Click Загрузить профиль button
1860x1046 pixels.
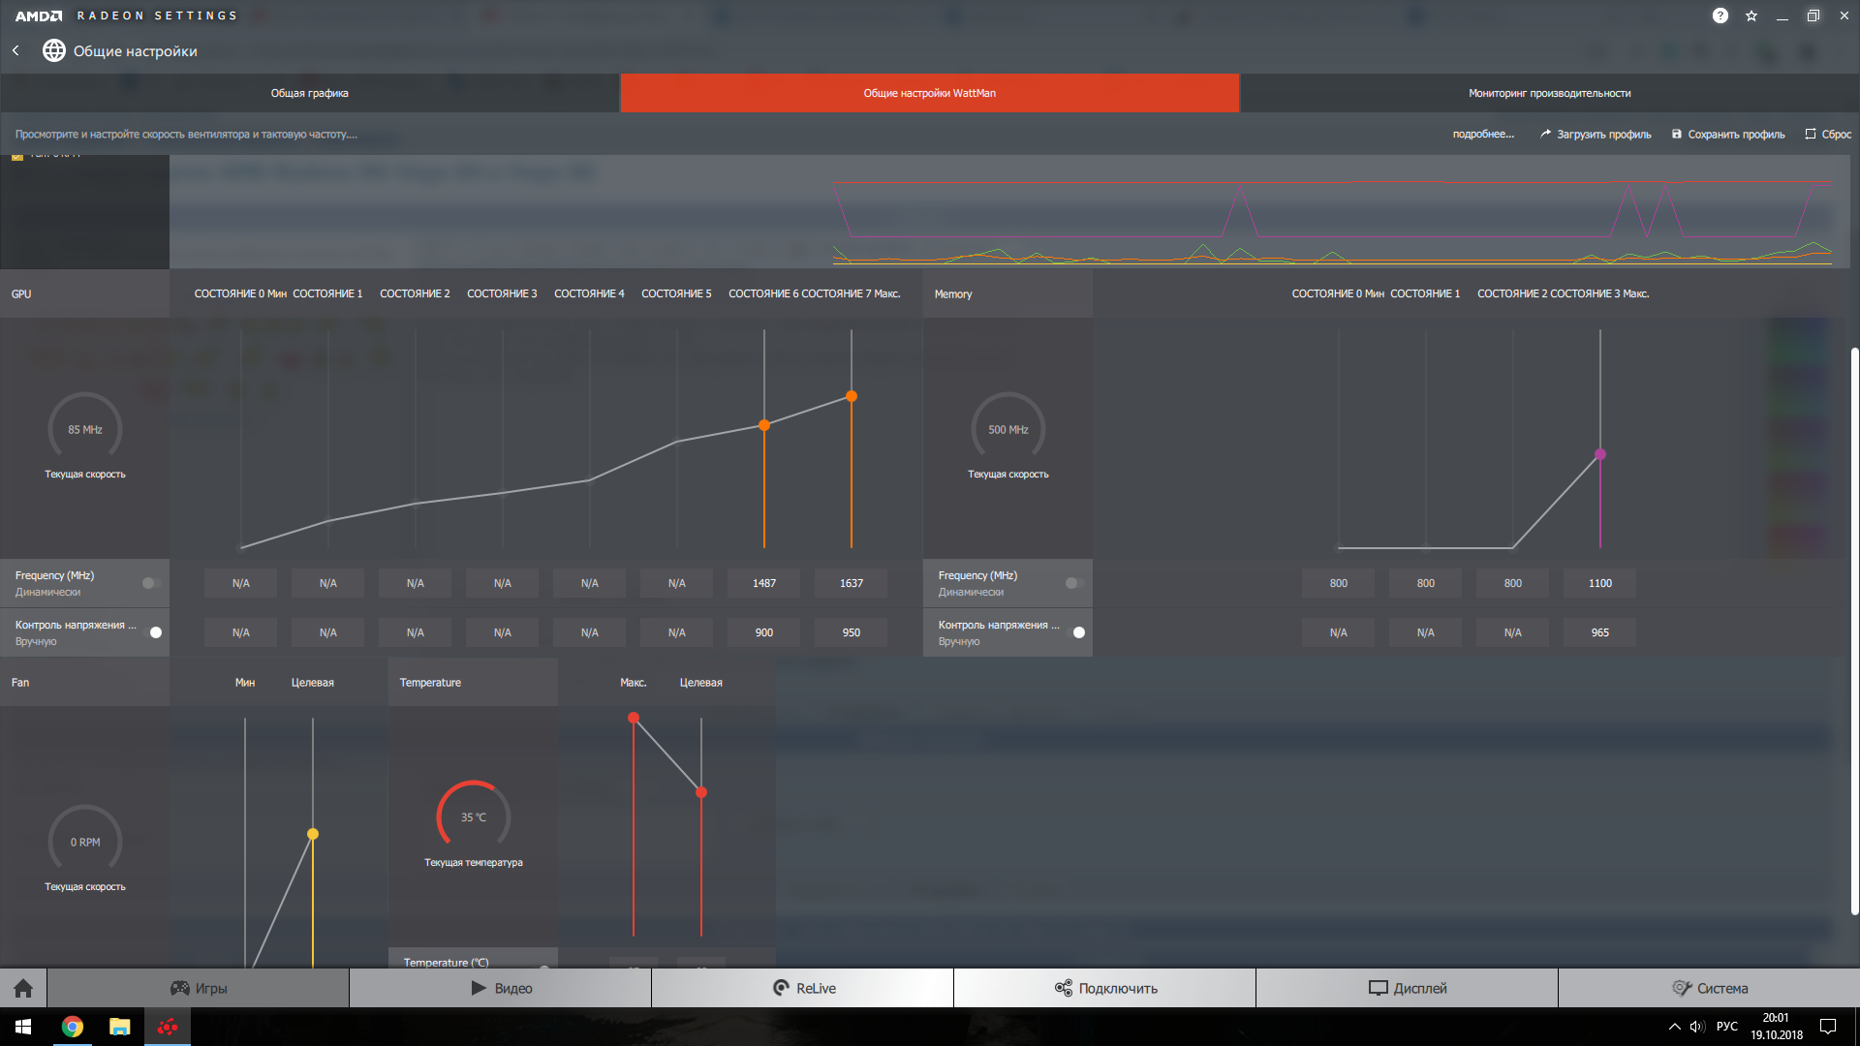click(1596, 135)
